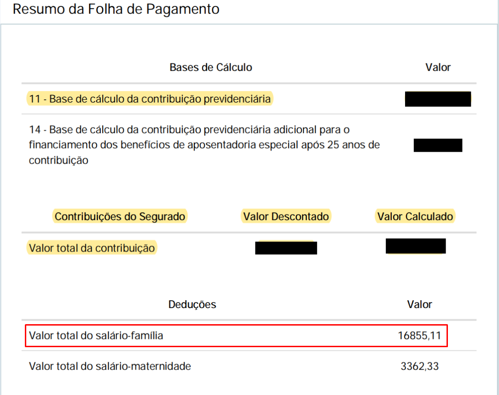Image resolution: width=499 pixels, height=395 pixels.
Task: Click the 16855,11 salário-família value
Action: tap(419, 336)
